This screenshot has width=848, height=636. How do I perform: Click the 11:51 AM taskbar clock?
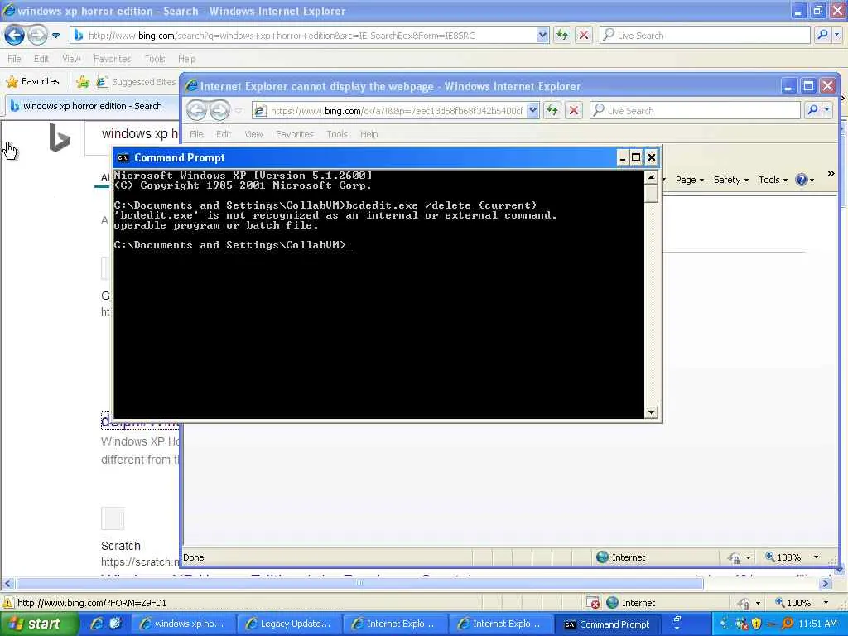point(817,624)
